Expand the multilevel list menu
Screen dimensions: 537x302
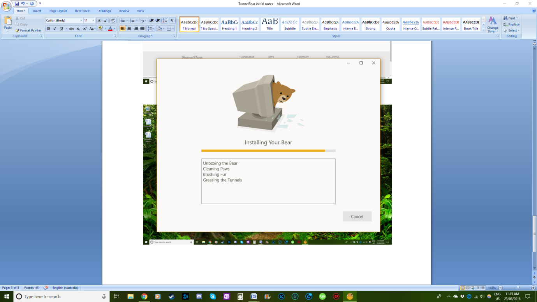[x=143, y=21]
